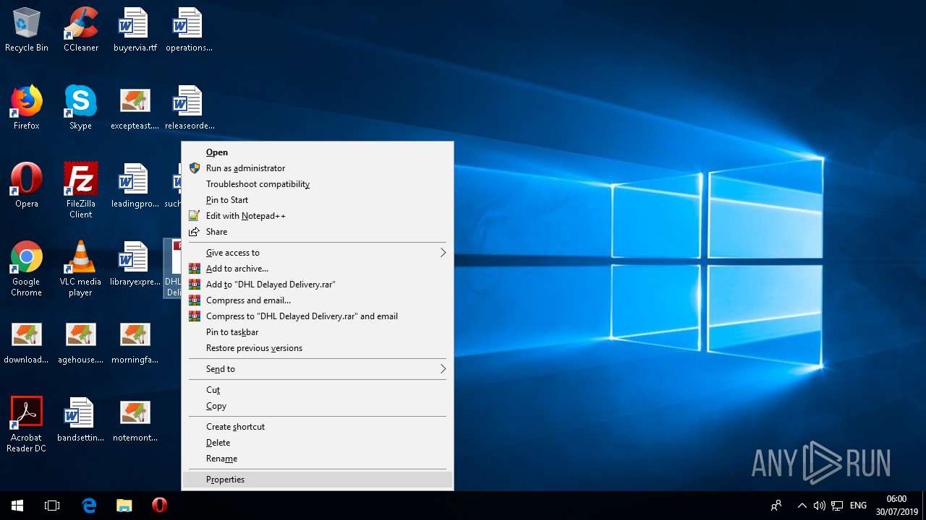Screen dimensions: 926x520
Task: Select the operations document icon
Action: [189, 30]
